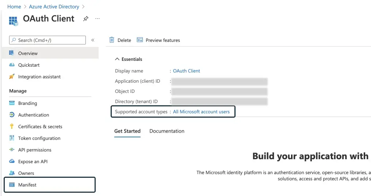Open Integration assistant

click(x=39, y=77)
